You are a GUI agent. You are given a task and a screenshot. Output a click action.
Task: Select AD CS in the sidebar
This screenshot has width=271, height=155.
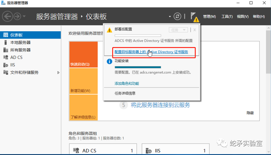30,57
